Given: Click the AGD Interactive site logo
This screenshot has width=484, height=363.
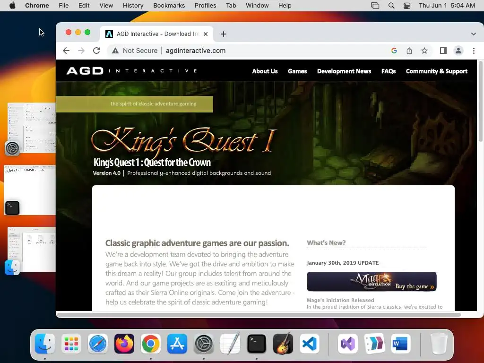Looking at the screenshot, I should tap(132, 71).
